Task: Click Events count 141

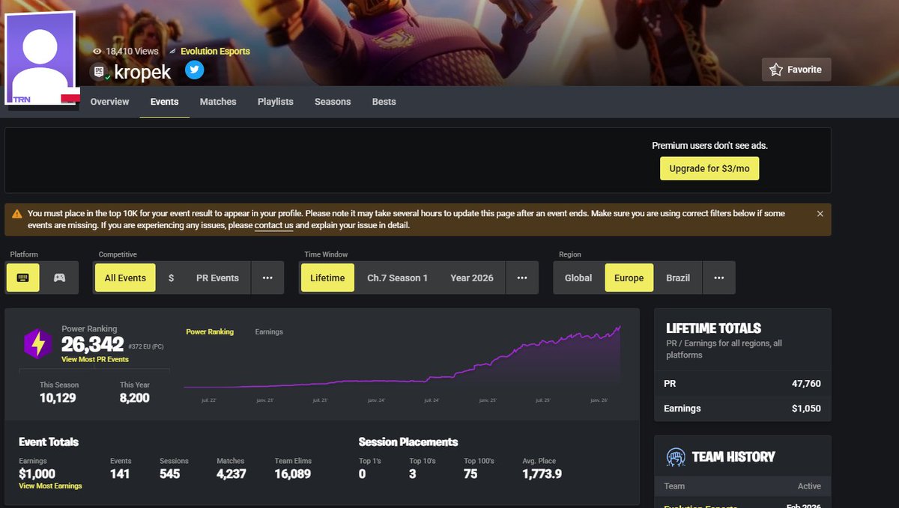Action: [x=120, y=474]
